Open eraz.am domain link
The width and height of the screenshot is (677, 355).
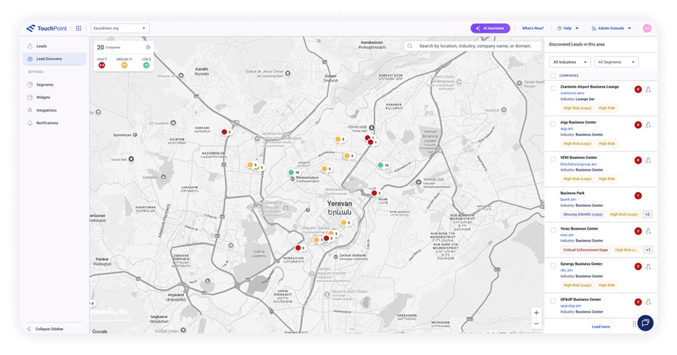tap(567, 234)
